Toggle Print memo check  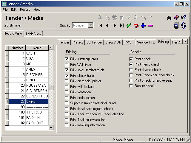coord(131,64)
